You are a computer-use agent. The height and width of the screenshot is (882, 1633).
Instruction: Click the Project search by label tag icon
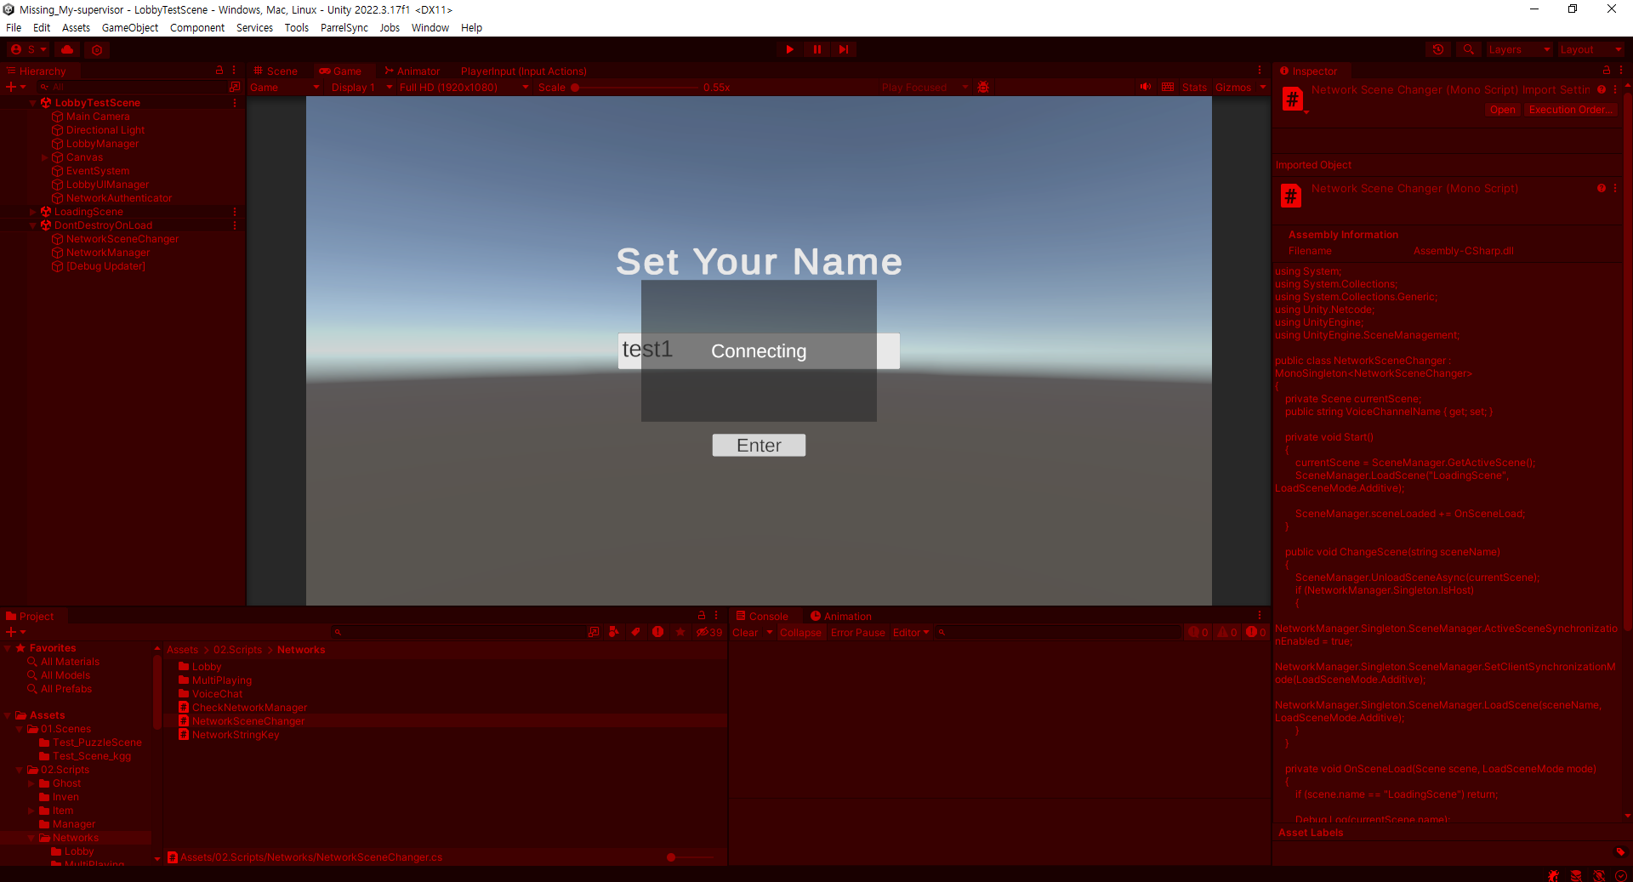click(635, 632)
